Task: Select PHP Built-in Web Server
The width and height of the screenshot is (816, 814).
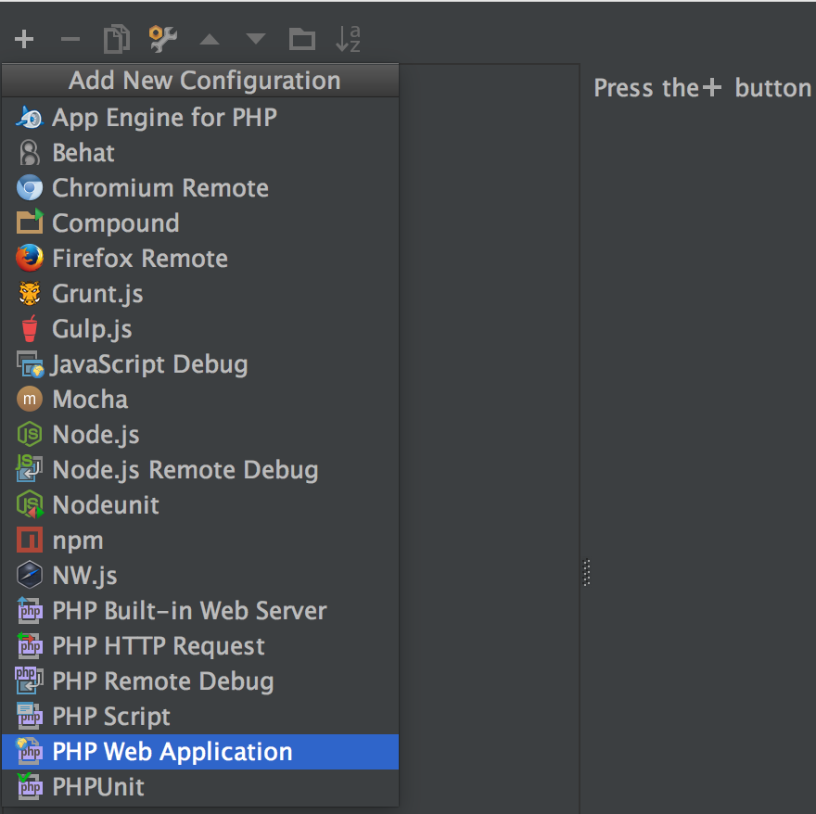Action: tap(200, 610)
